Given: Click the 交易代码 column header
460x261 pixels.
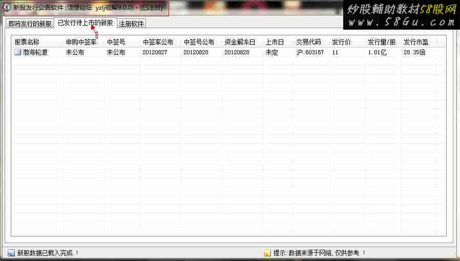Looking at the screenshot, I should tap(308, 42).
